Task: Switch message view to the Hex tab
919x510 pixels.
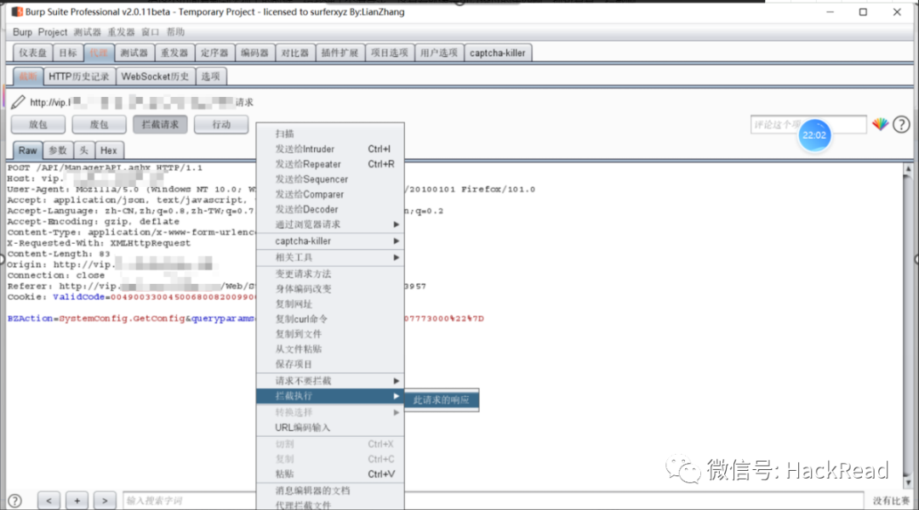Action: tap(108, 150)
